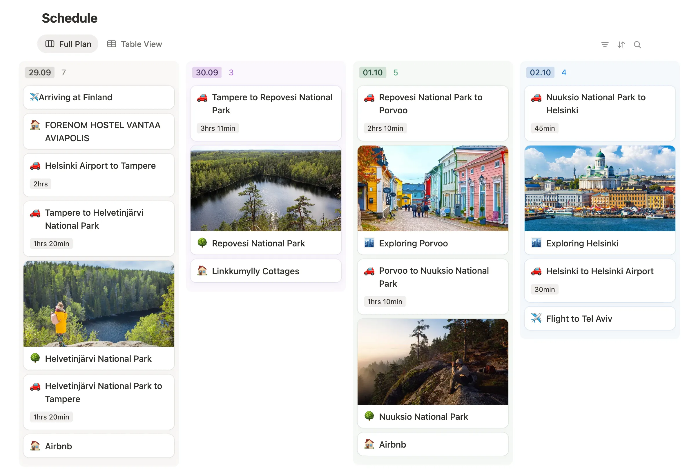This screenshot has width=696, height=476.
Task: Click city icon beside Exploring Porvoo
Action: point(369,243)
